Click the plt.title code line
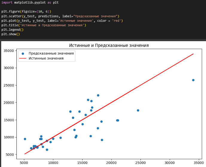206x167 pixels. click(44, 25)
